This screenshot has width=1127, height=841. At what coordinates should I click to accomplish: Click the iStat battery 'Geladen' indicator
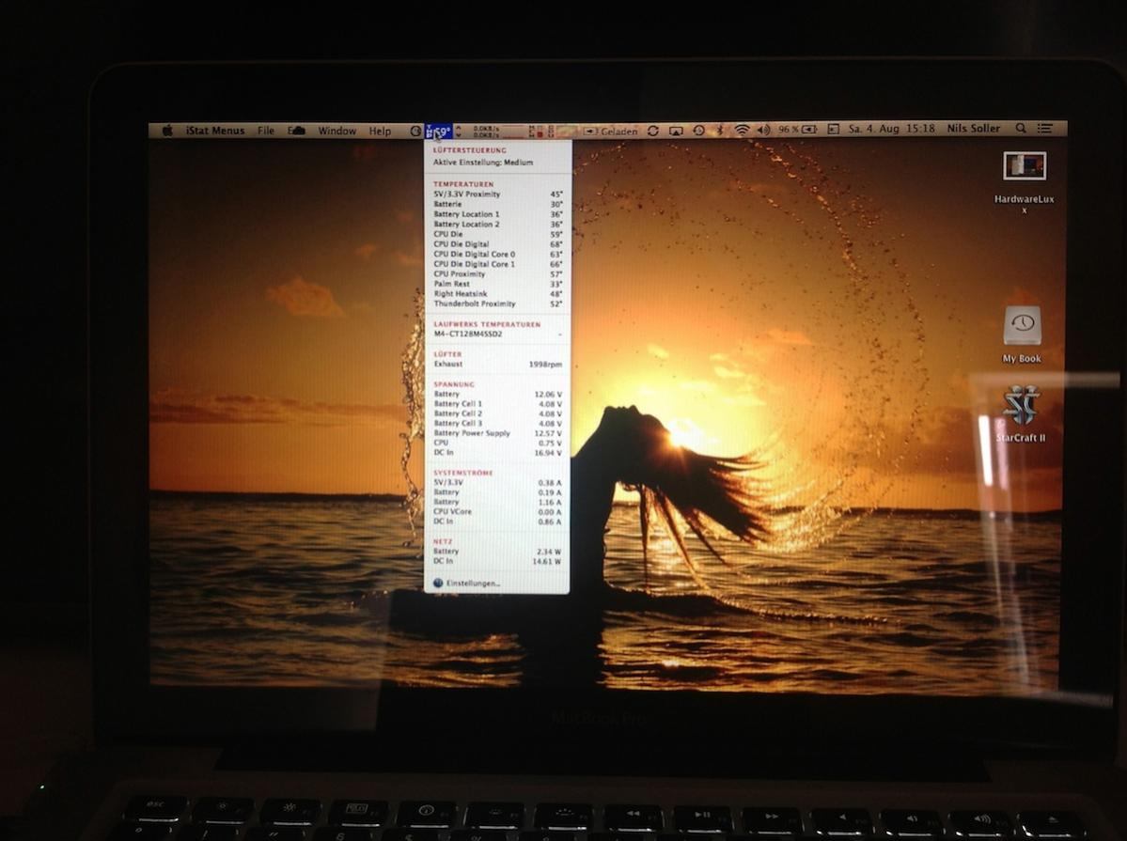[x=611, y=131]
